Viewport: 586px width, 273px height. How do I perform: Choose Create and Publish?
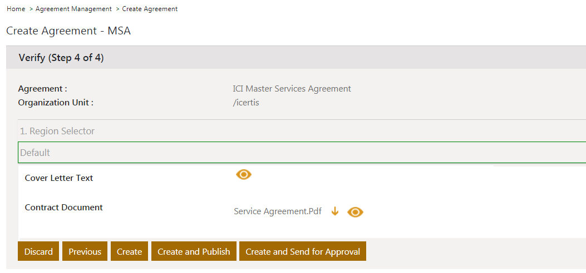(194, 251)
